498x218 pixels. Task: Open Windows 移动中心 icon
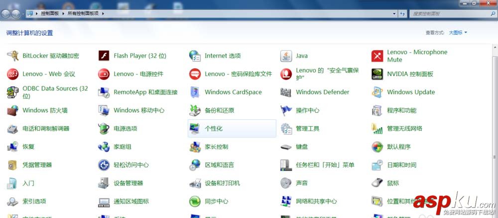[x=104, y=111]
